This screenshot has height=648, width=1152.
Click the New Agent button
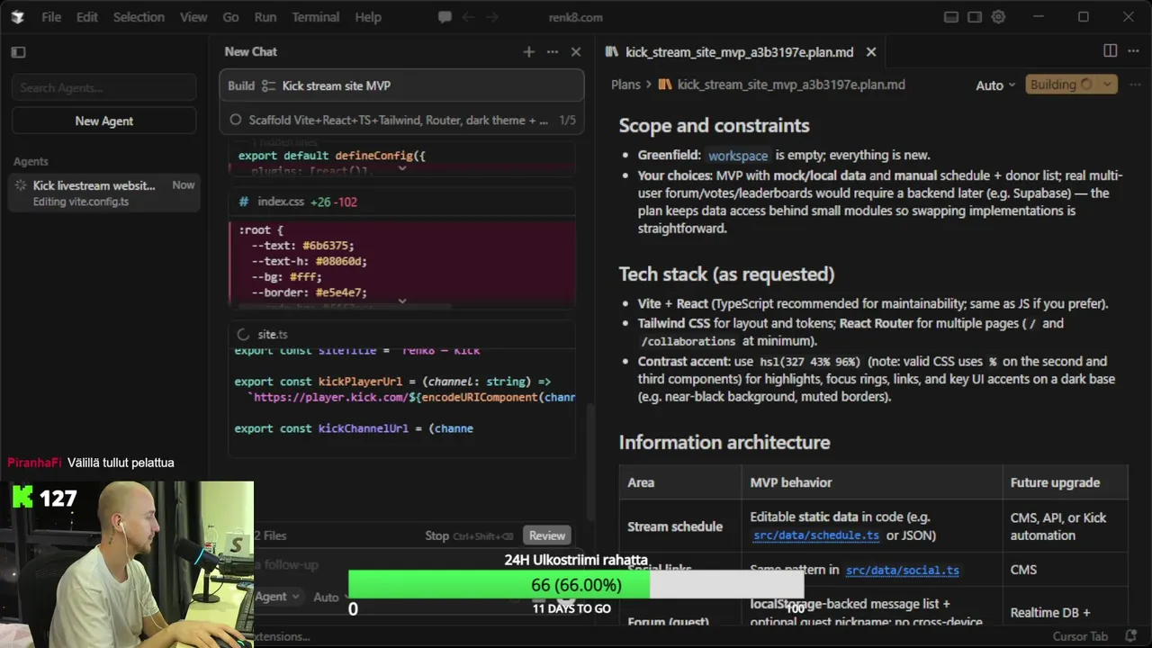tap(104, 121)
